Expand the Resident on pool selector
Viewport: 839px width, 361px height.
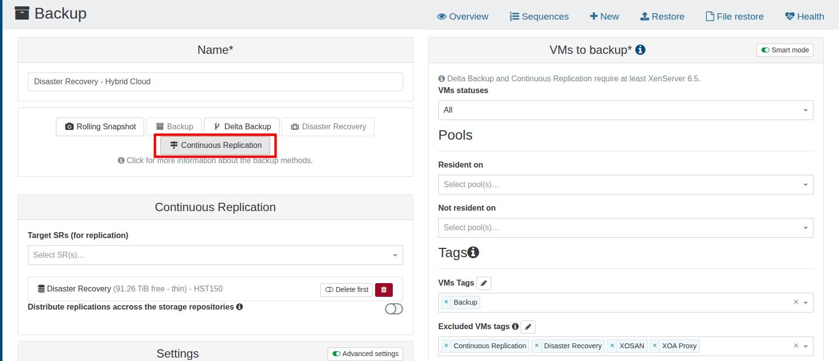click(625, 185)
